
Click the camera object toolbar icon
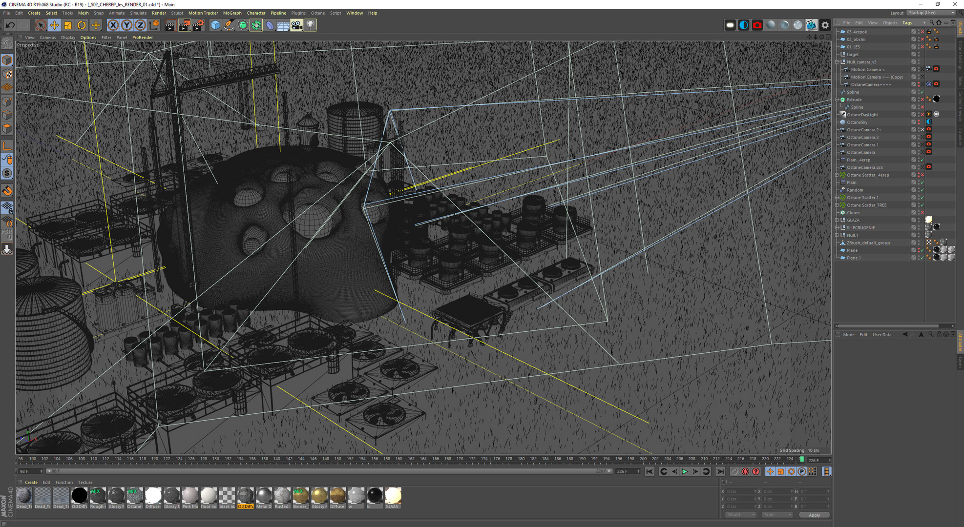[x=297, y=25]
